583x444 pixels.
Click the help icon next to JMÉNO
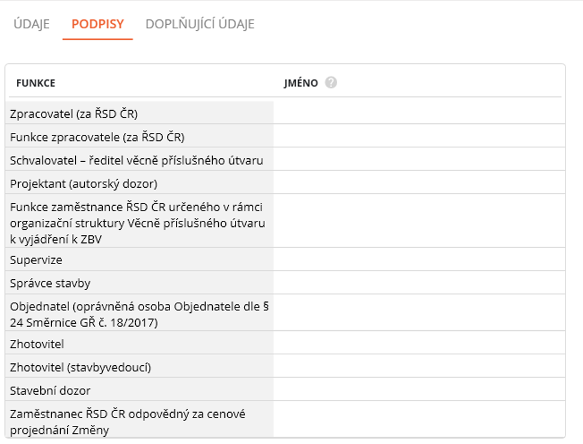[x=331, y=83]
